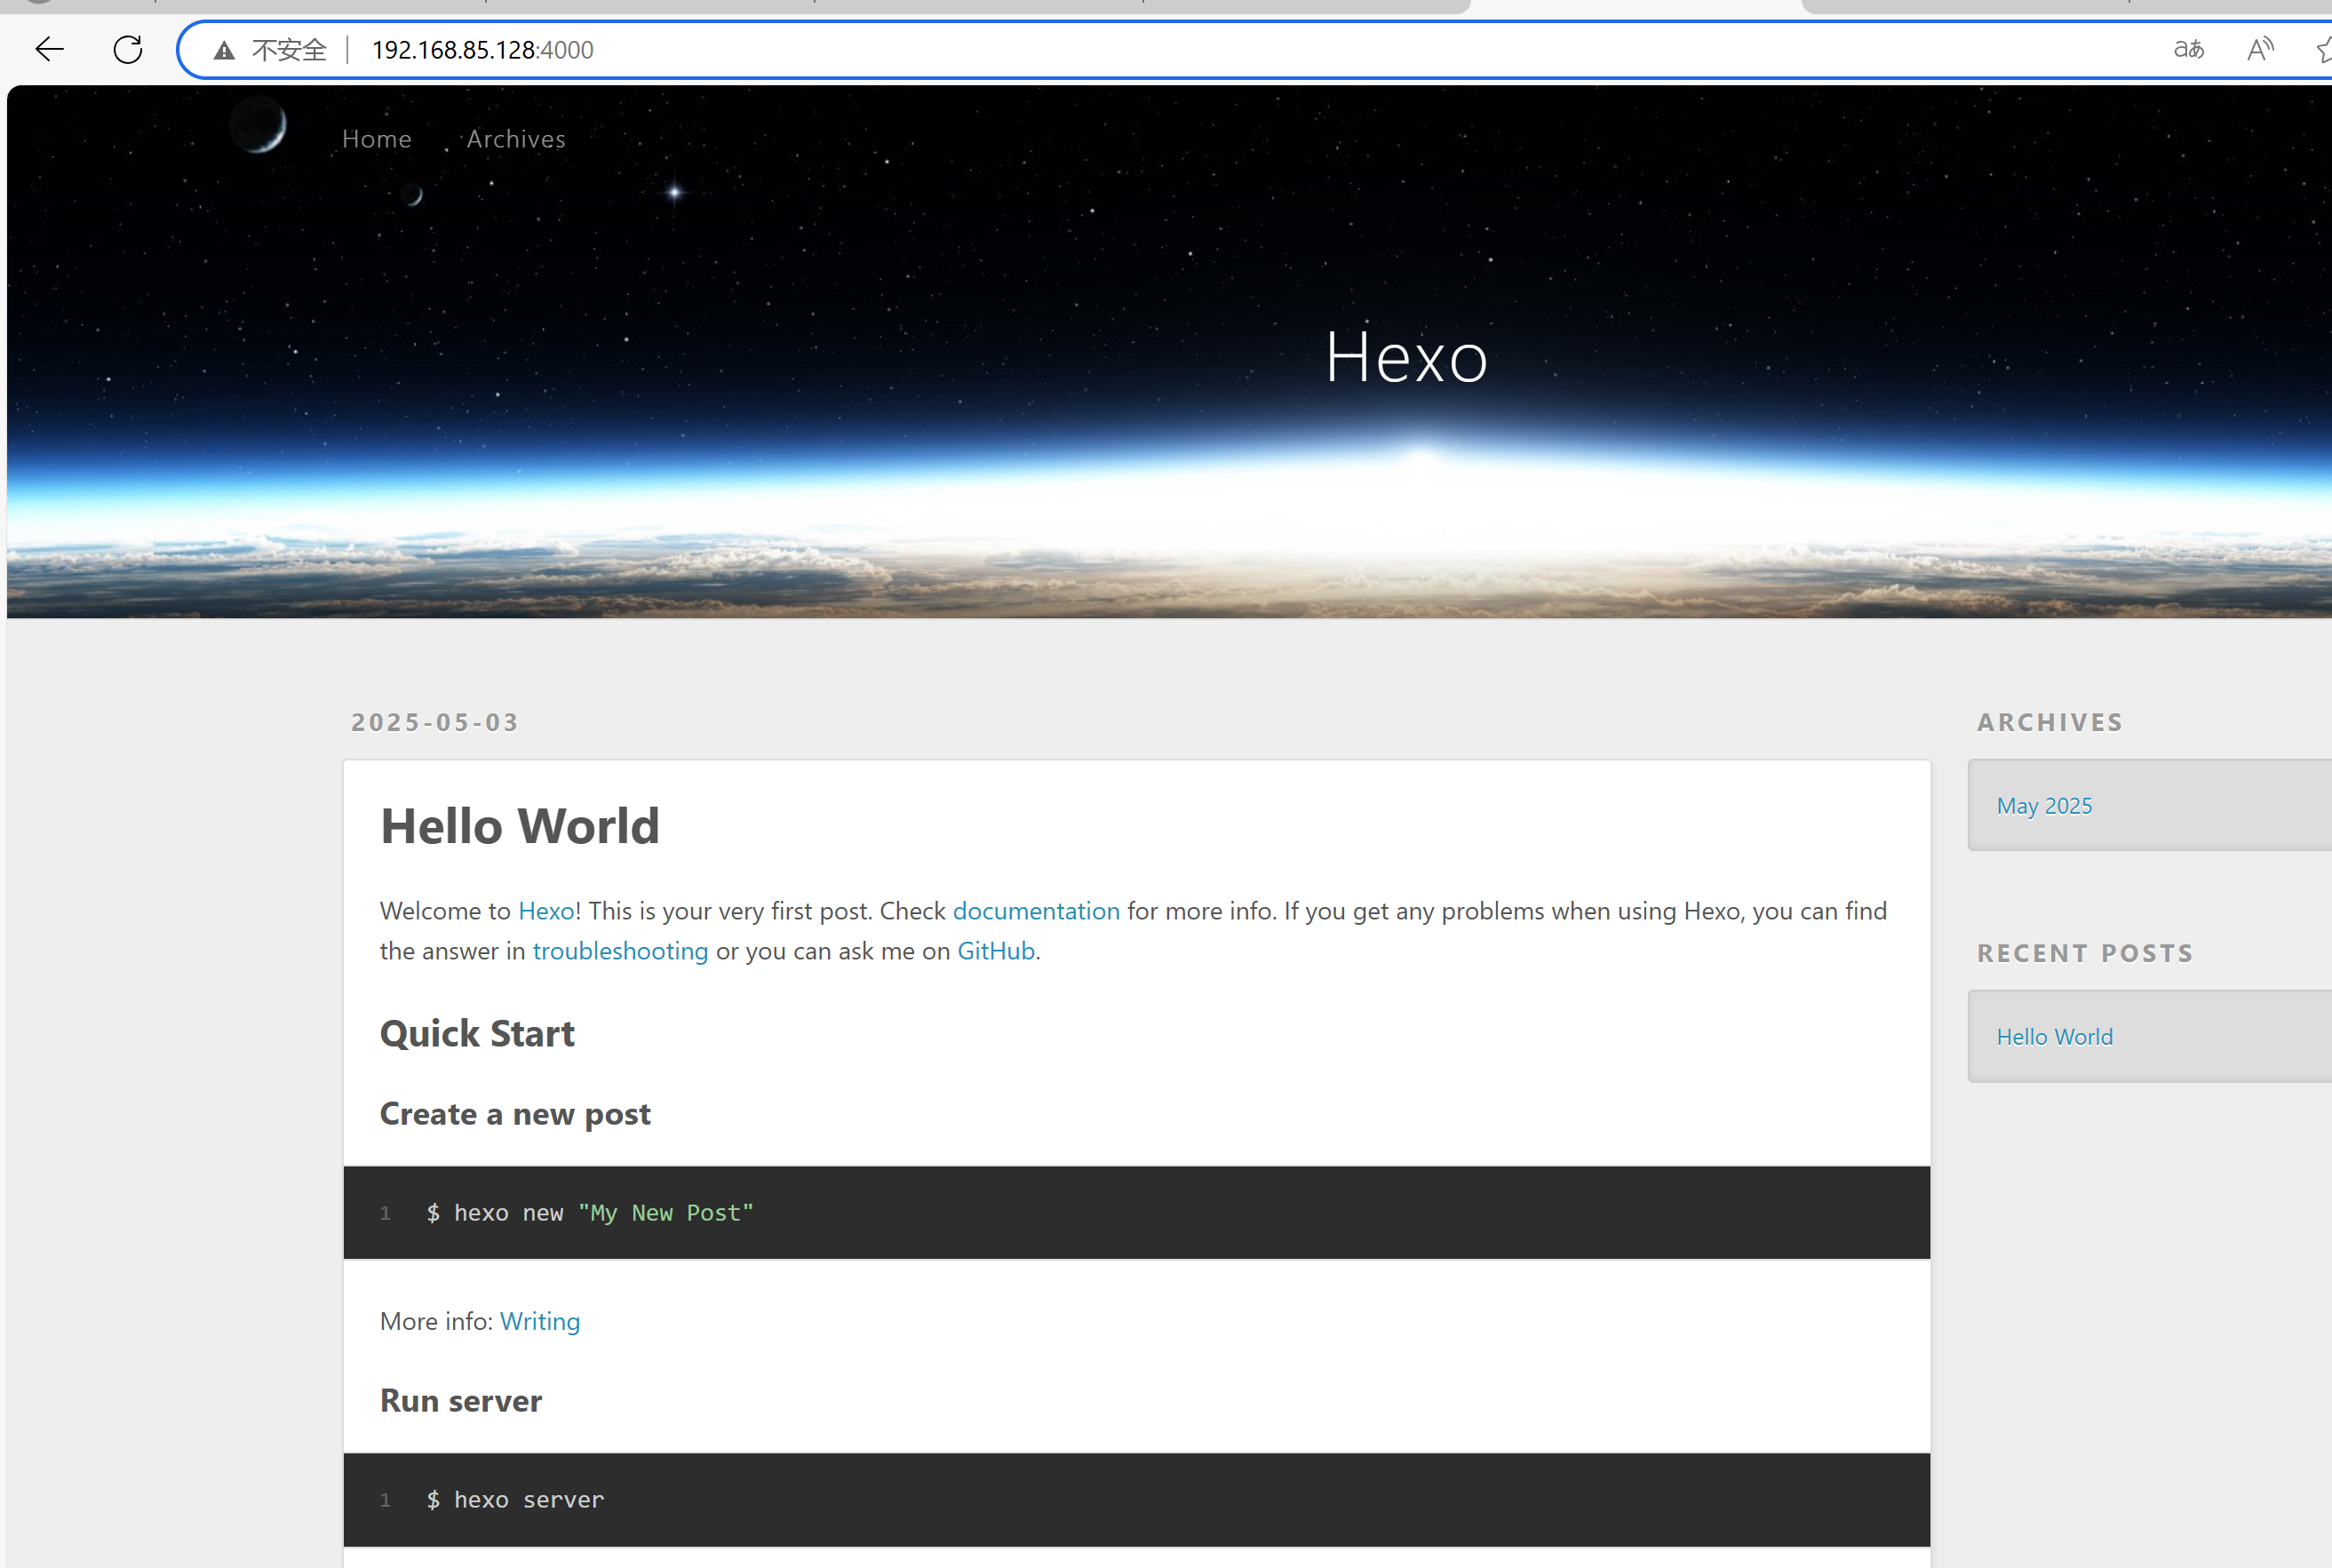The height and width of the screenshot is (1568, 2332).
Task: Click the 不安全 security label
Action: [x=289, y=50]
